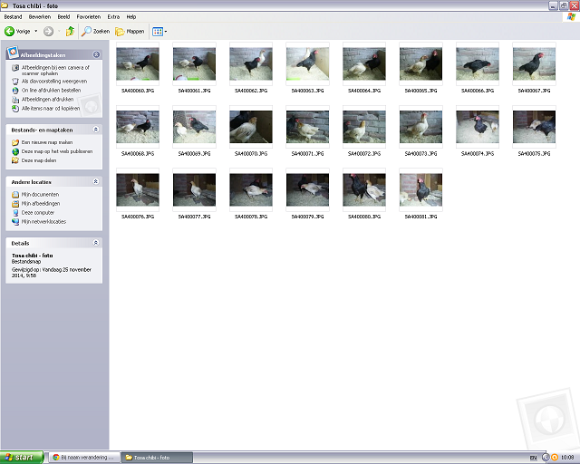Click the forward navigation arrow
The width and height of the screenshot is (580, 464).
[x=48, y=32]
